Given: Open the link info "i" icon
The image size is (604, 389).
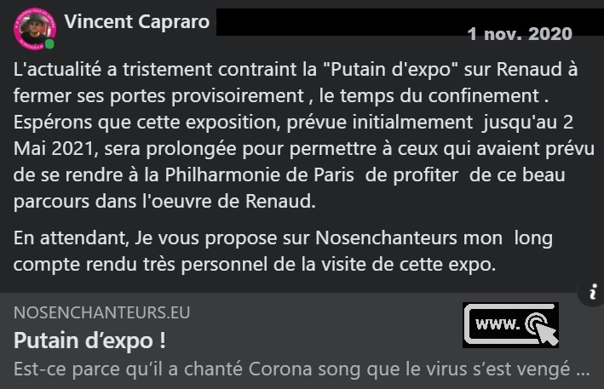Looking at the screenshot, I should (593, 292).
